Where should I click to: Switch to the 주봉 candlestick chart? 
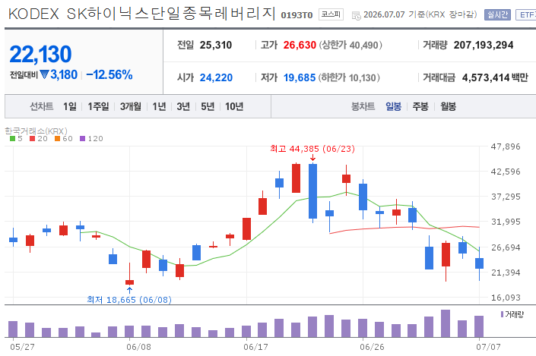click(420, 106)
